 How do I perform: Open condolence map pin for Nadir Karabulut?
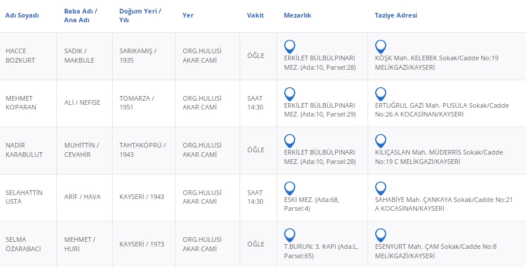click(x=380, y=141)
